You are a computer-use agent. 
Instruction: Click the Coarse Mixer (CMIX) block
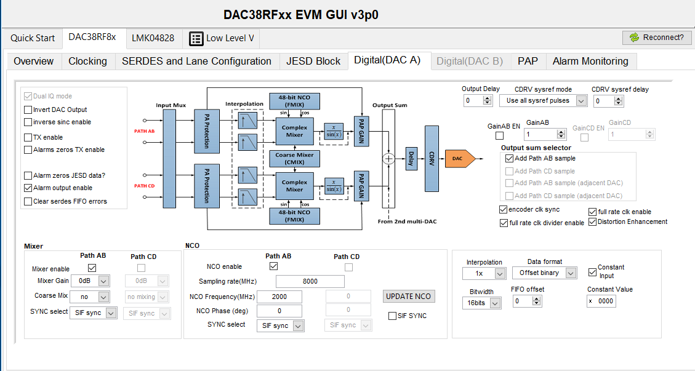pos(294,159)
